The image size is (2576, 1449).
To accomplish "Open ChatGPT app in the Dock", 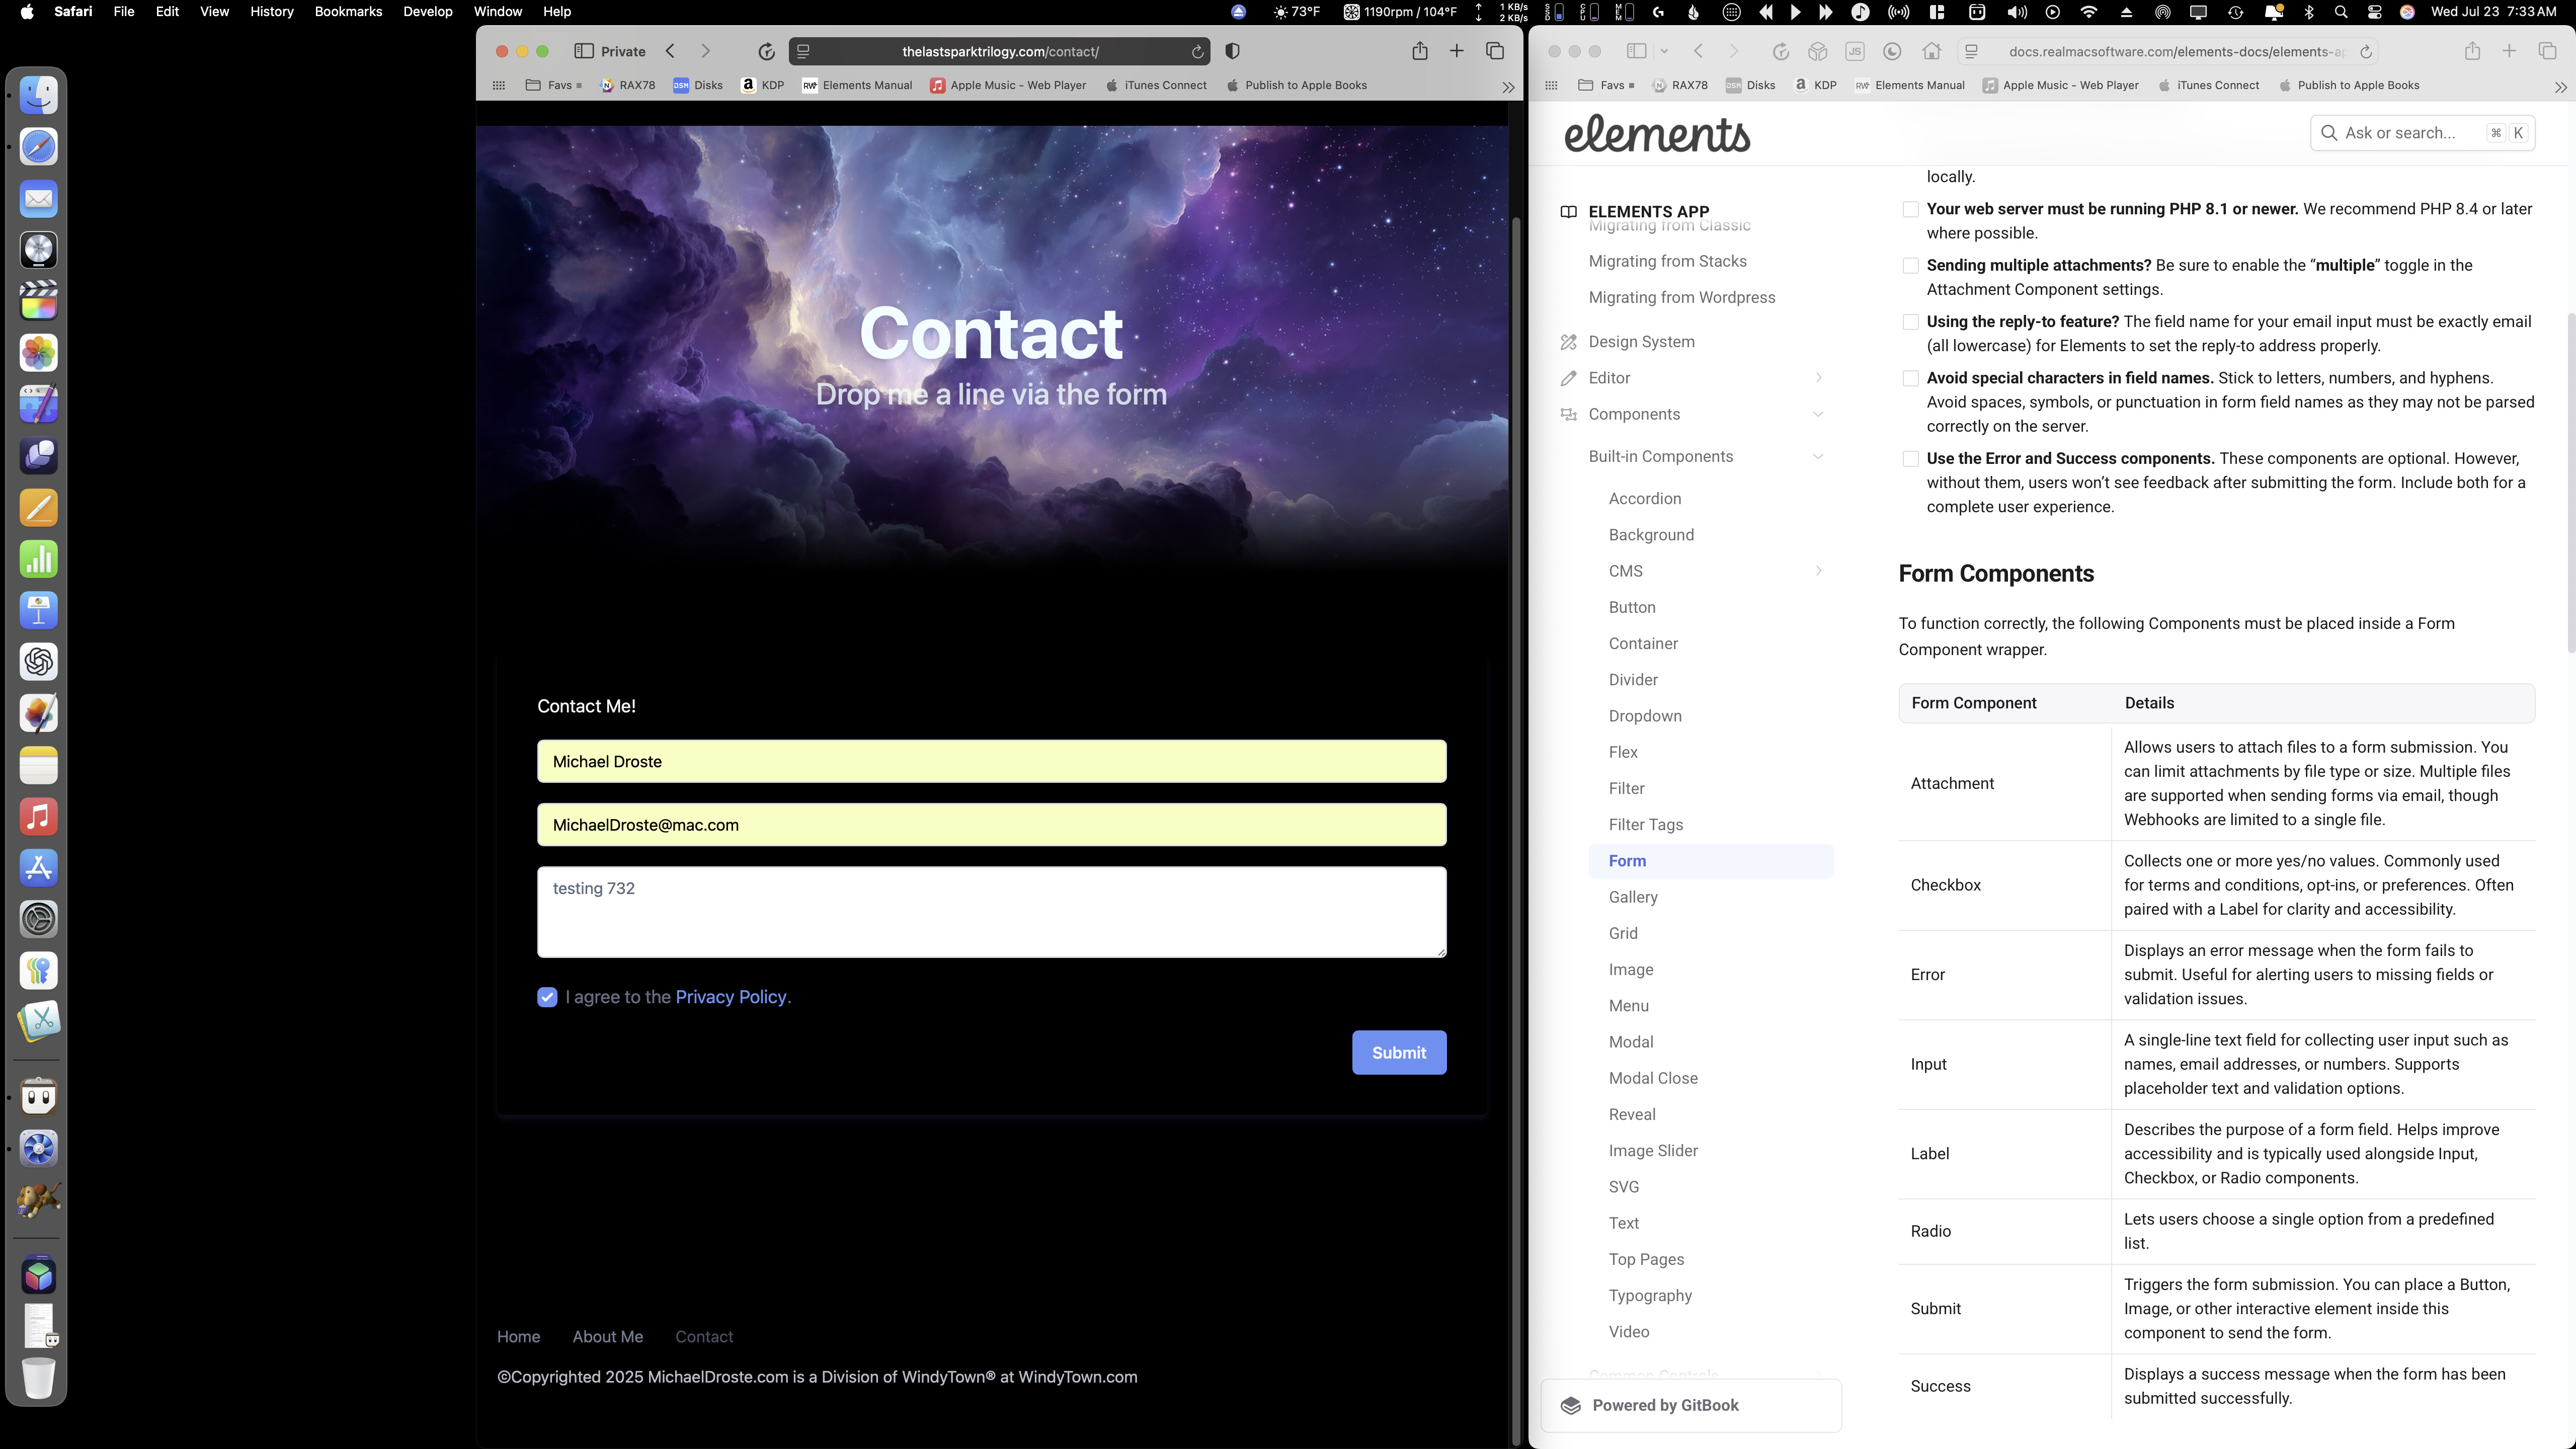I will tap(39, 662).
